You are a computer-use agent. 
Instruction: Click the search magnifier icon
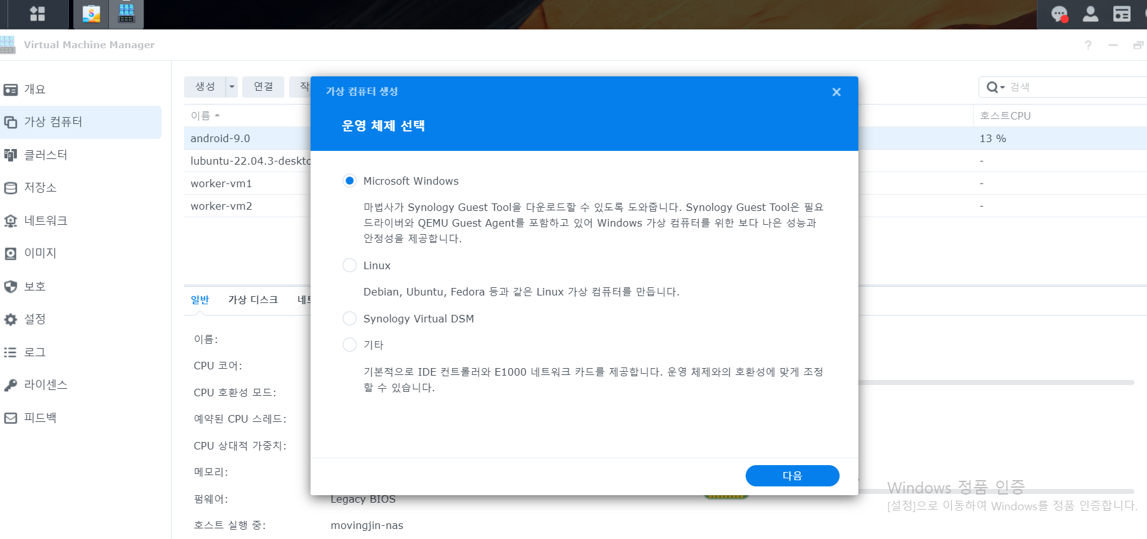[x=994, y=87]
